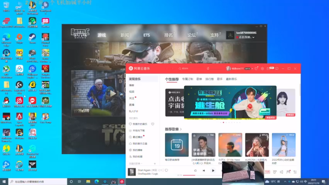Viewport: 329px width, 185px height.
Task: Select 个性推荐 tab
Action: click(172, 79)
